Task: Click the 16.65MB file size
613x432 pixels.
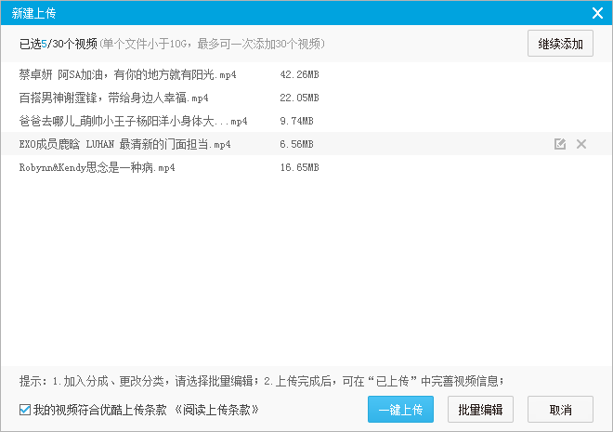Action: [299, 167]
